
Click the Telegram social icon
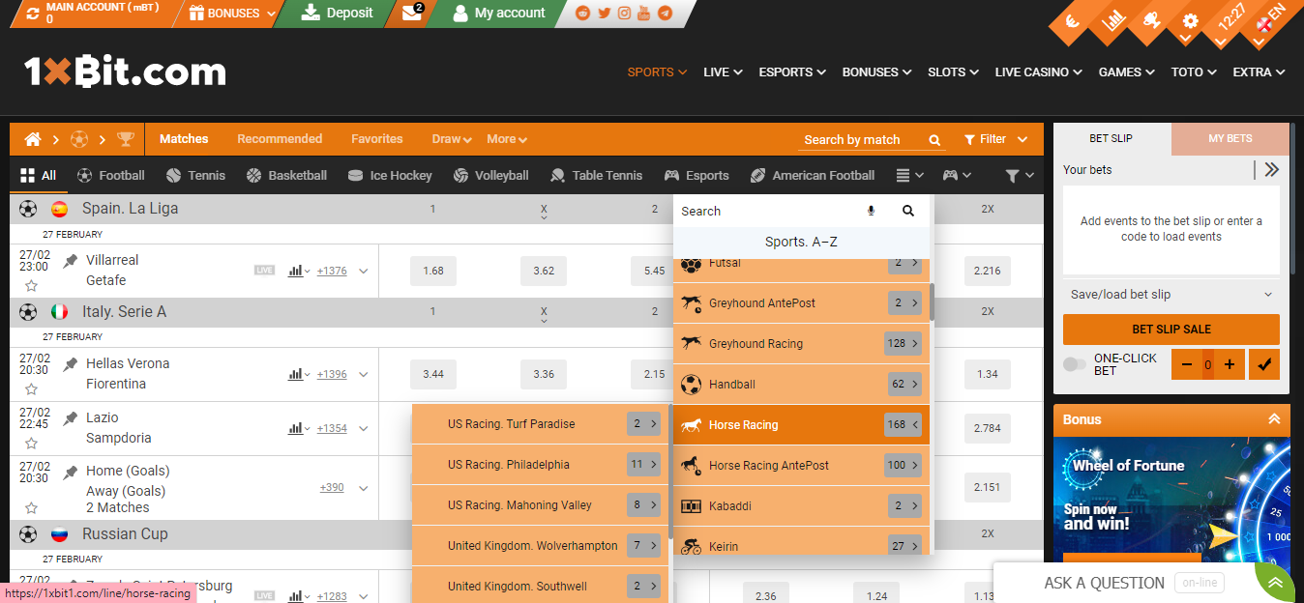663,14
